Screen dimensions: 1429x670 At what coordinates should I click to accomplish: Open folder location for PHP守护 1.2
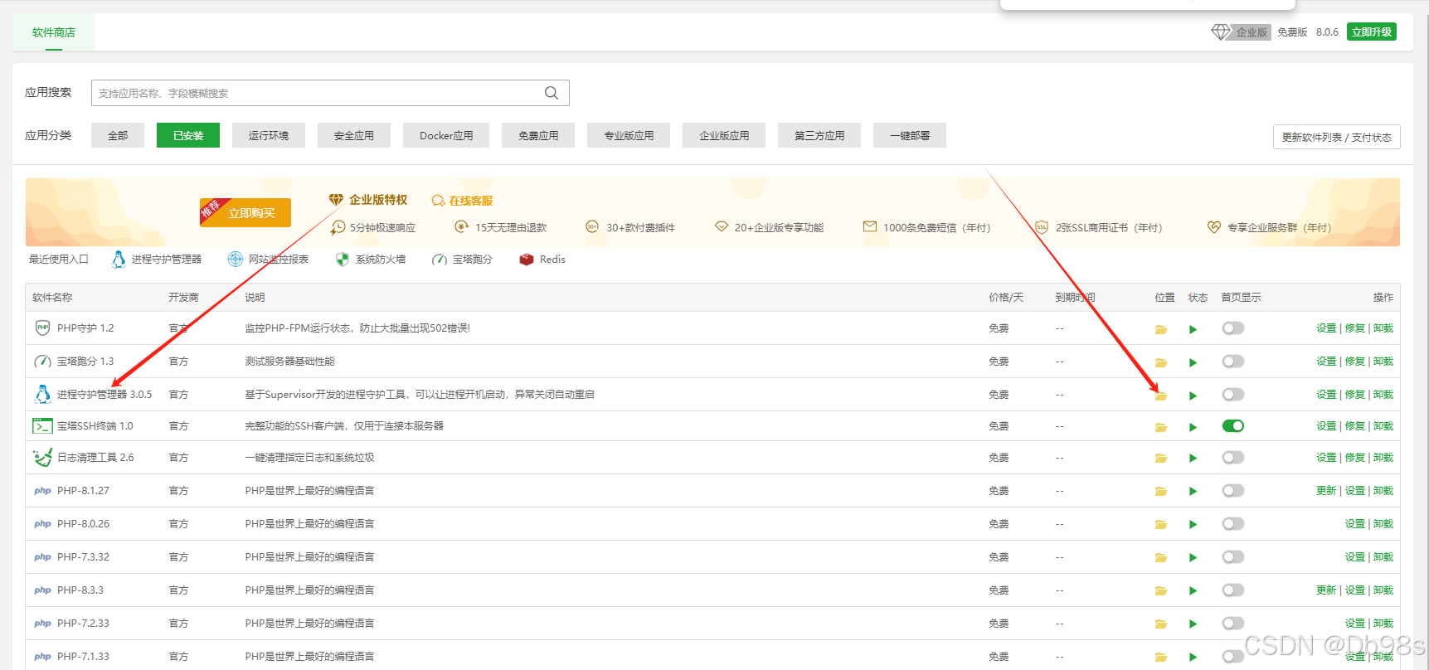click(x=1161, y=329)
